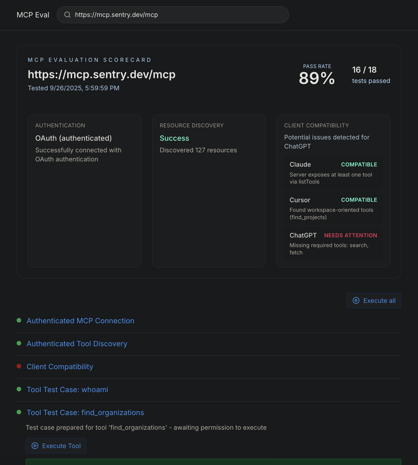The image size is (418, 465).
Task: Select the ChatGPT needs attention card
Action: click(333, 244)
